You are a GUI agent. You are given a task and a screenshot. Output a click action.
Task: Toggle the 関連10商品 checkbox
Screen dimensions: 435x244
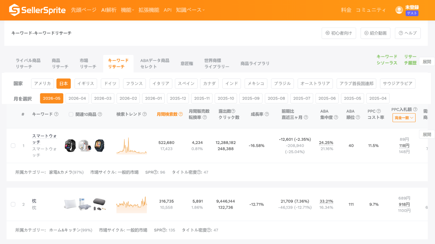click(71, 114)
